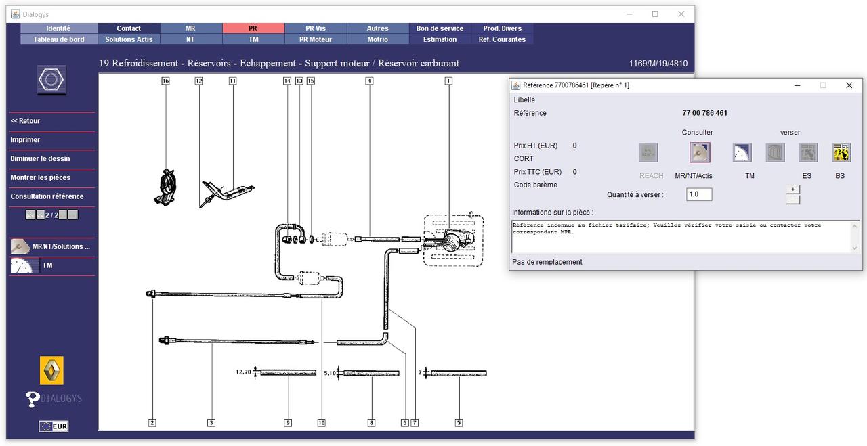Open the Solutions Actis tab
867x446 pixels.
[129, 39]
